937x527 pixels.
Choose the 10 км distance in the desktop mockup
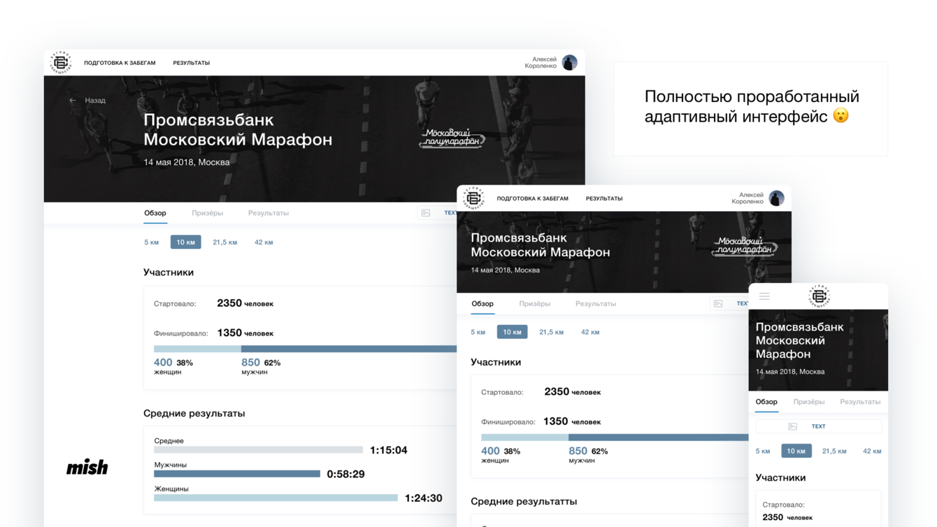coord(186,242)
